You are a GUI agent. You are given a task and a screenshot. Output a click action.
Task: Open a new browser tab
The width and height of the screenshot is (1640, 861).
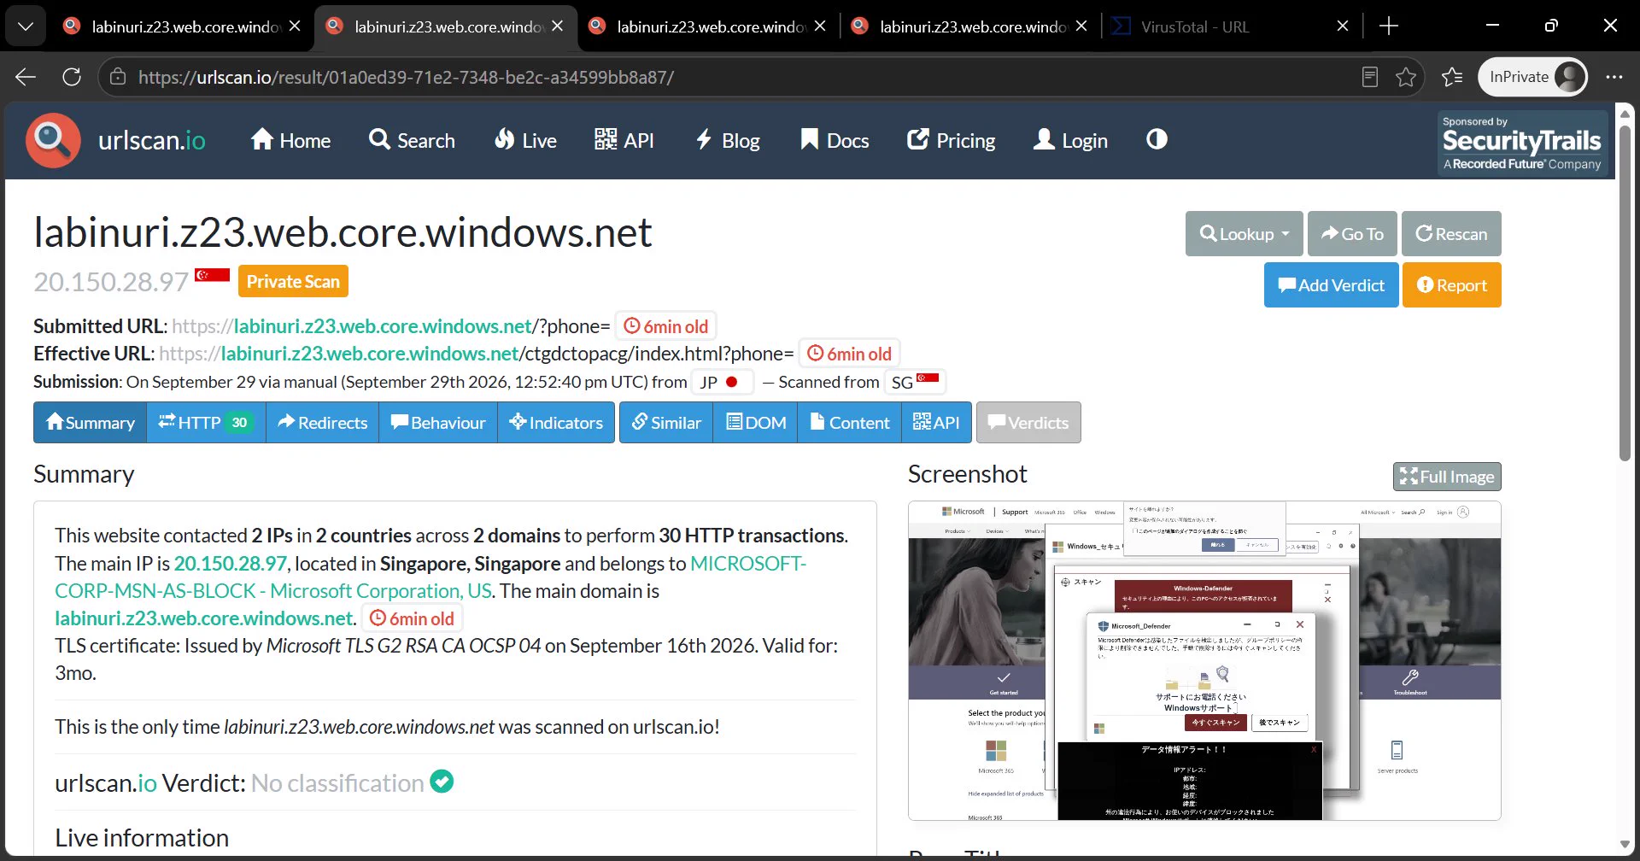tap(1389, 26)
